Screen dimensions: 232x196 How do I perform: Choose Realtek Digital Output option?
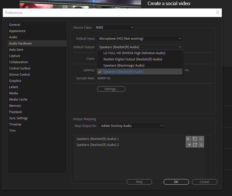point(133,59)
